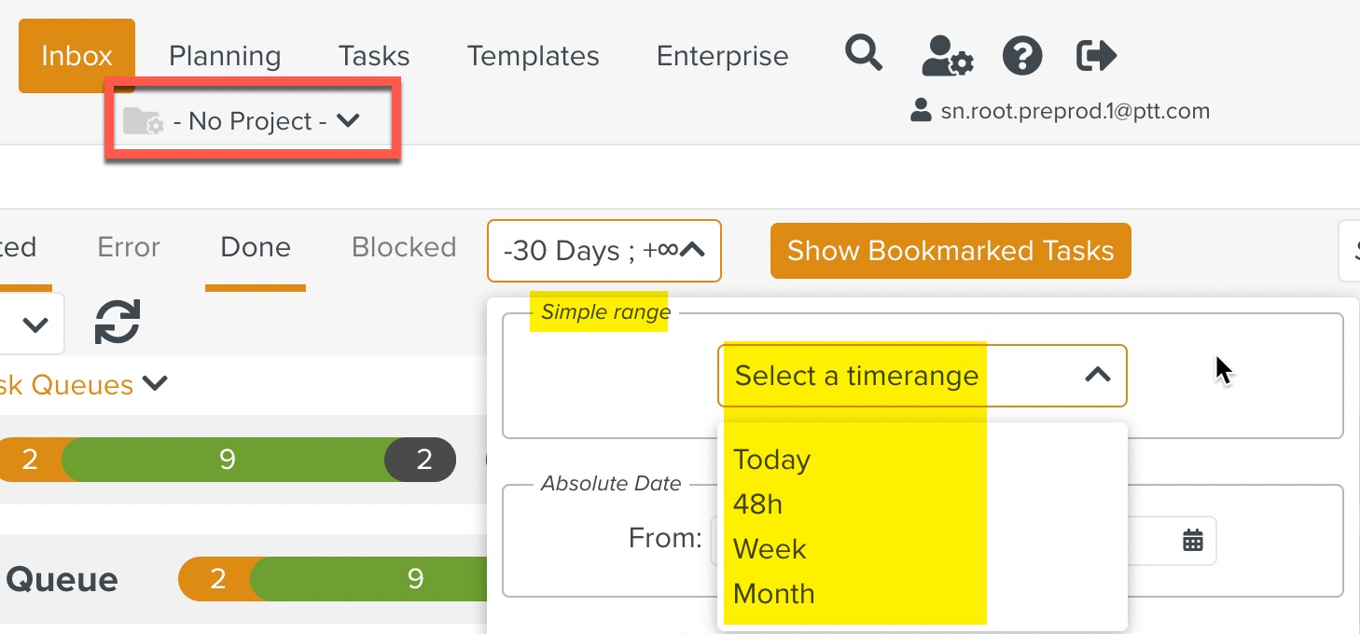Open help question mark icon
Screen dimensions: 1360x634
[x=1022, y=56]
